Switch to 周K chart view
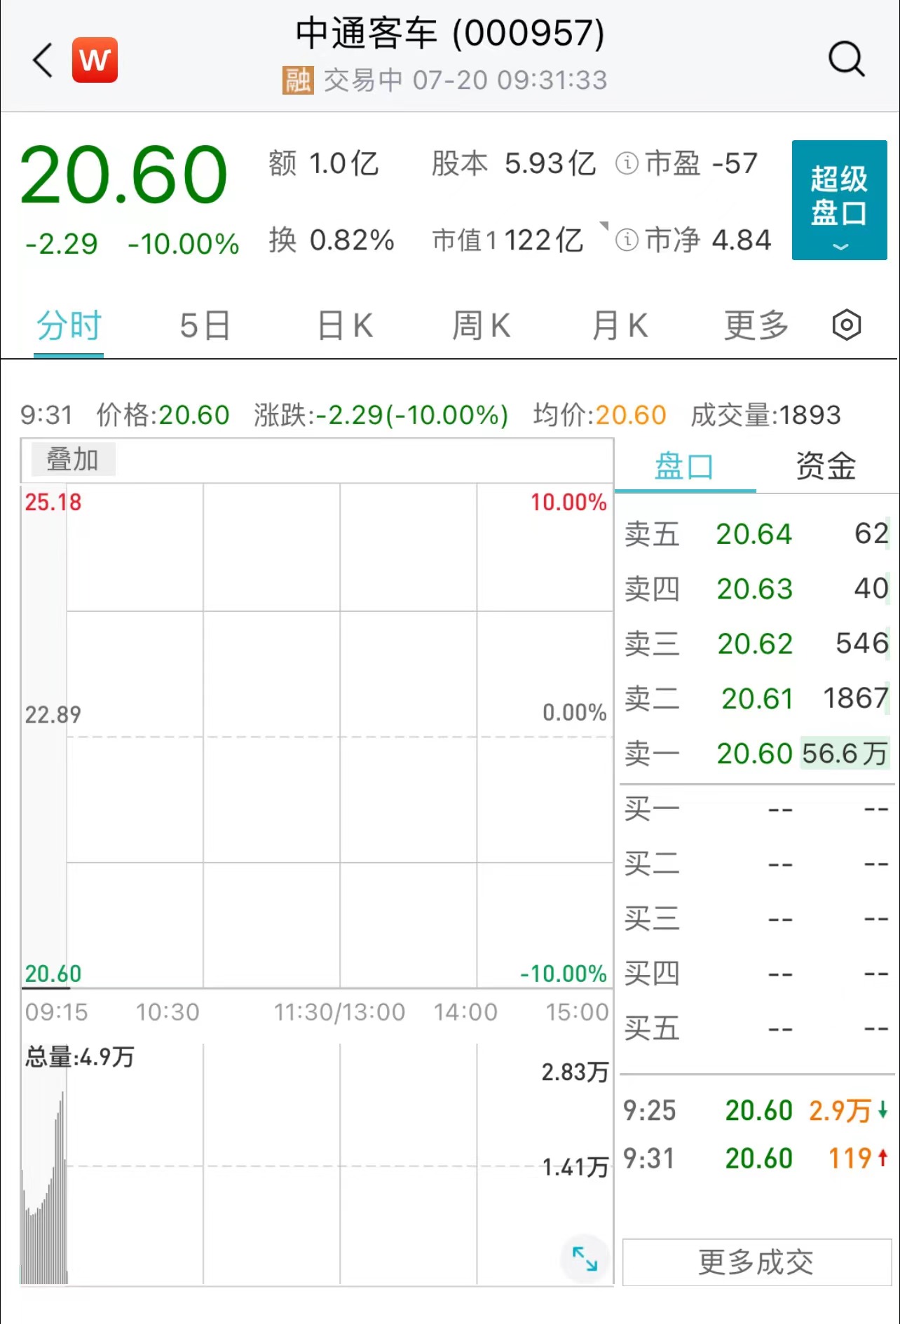The width and height of the screenshot is (900, 1324). click(x=481, y=326)
